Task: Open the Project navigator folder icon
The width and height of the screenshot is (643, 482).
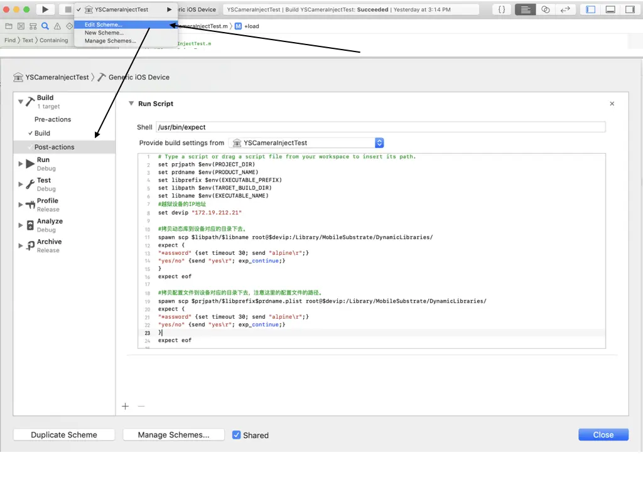Action: (9, 26)
